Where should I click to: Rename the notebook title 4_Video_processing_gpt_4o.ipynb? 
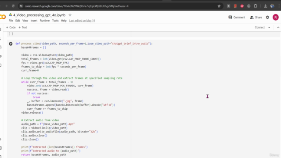pyautogui.click(x=39, y=15)
